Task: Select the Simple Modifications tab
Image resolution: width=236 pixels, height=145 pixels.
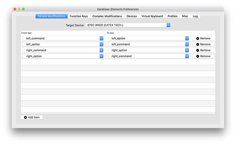Action: pyautogui.click(x=51, y=16)
